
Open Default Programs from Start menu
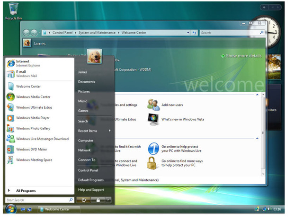91,180
